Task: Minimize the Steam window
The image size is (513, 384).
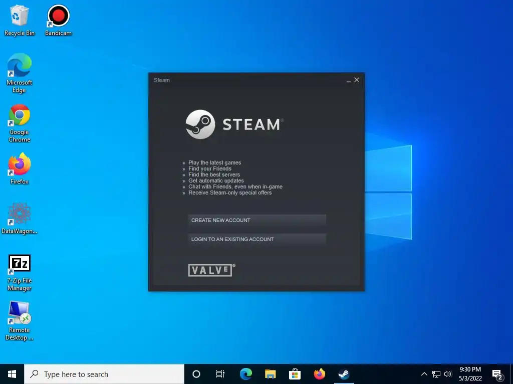Action: click(x=349, y=80)
